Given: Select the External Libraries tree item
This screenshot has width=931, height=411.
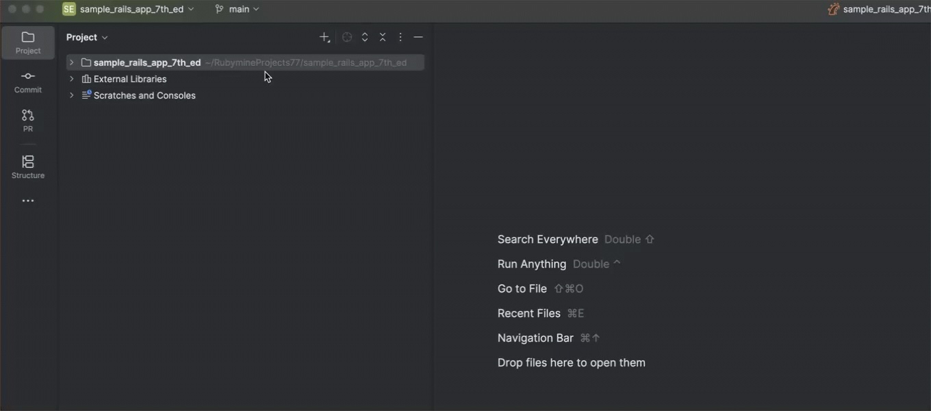Looking at the screenshot, I should tap(130, 79).
